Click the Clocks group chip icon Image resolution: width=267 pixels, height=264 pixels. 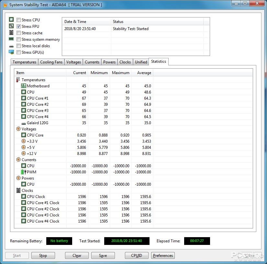pos(18,190)
